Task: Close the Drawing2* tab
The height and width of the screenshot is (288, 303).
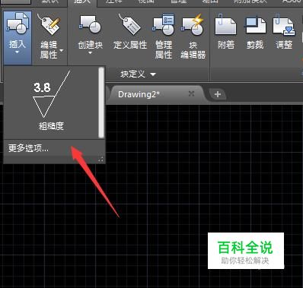Action: pos(192,93)
